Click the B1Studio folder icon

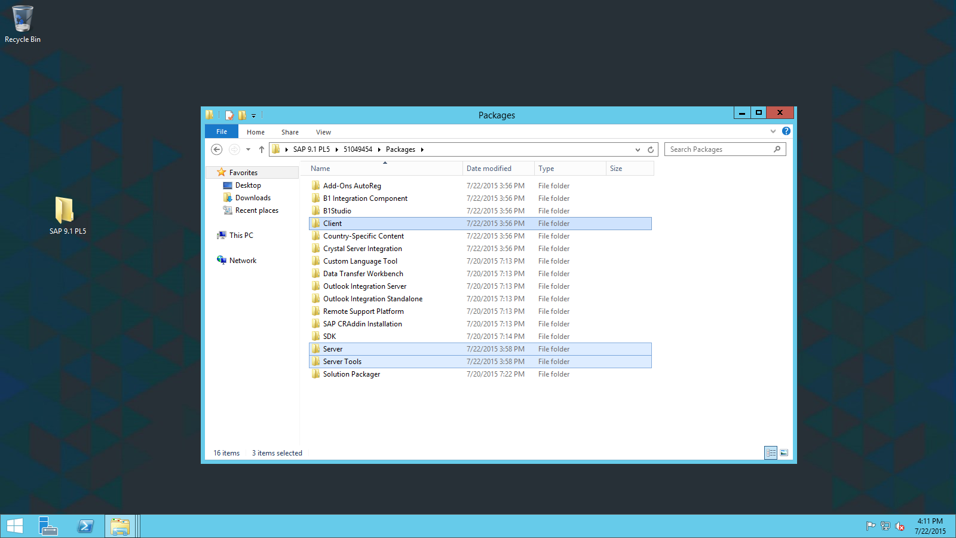tap(316, 211)
